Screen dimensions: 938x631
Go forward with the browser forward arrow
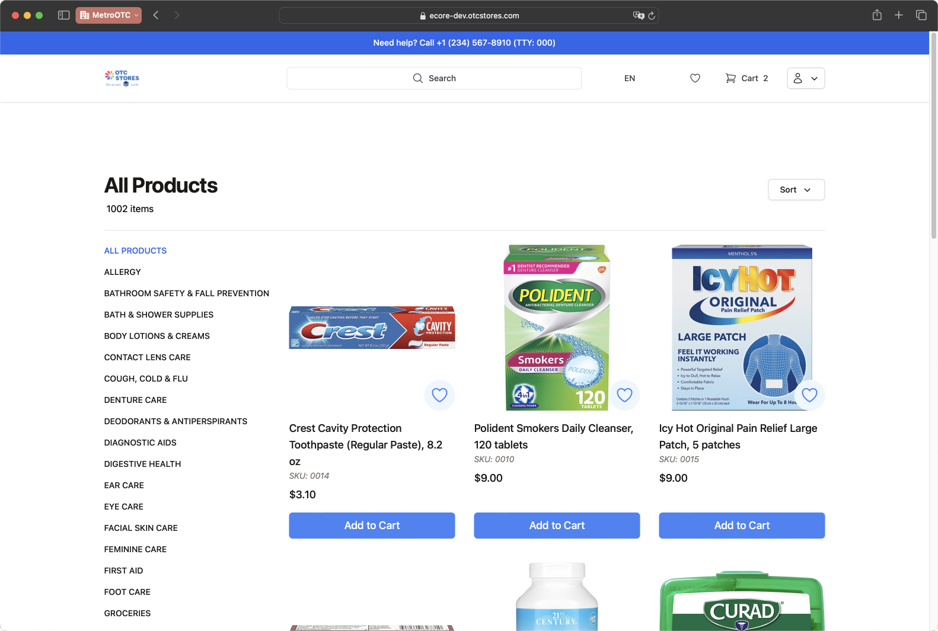click(x=177, y=15)
